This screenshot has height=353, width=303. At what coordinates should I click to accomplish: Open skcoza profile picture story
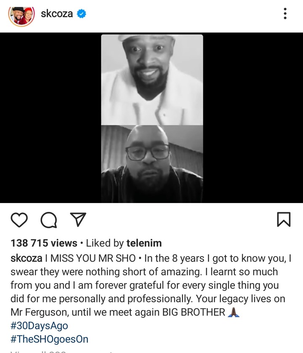tap(21, 17)
